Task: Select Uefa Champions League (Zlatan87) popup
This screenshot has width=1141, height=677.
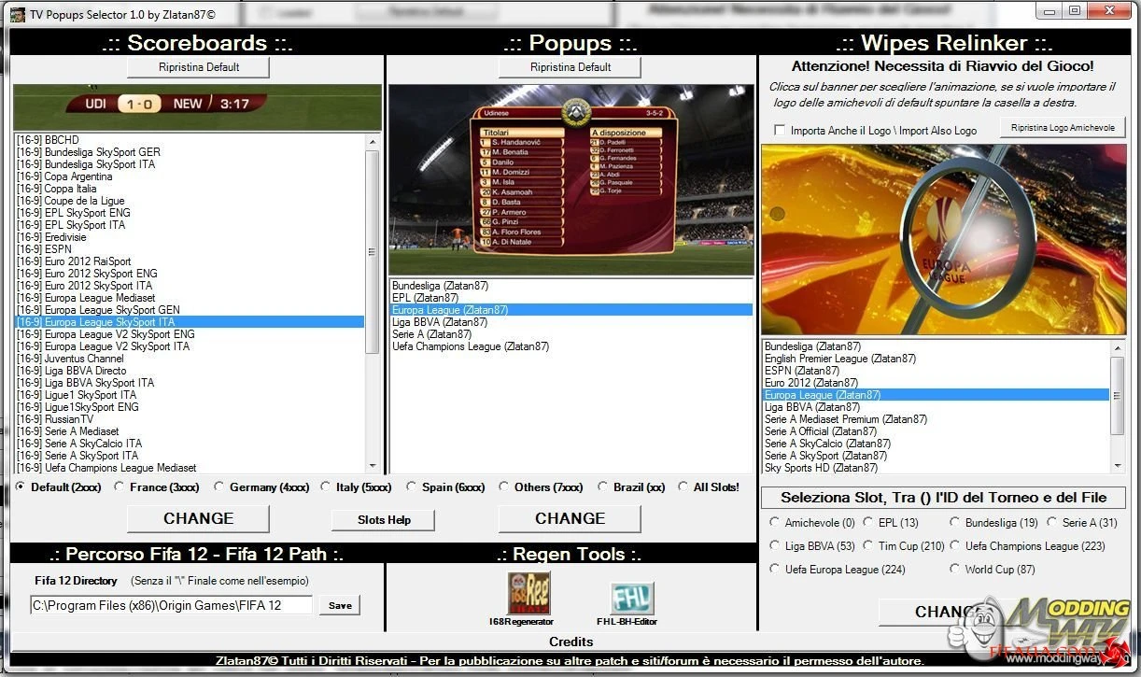Action: pyautogui.click(x=571, y=346)
